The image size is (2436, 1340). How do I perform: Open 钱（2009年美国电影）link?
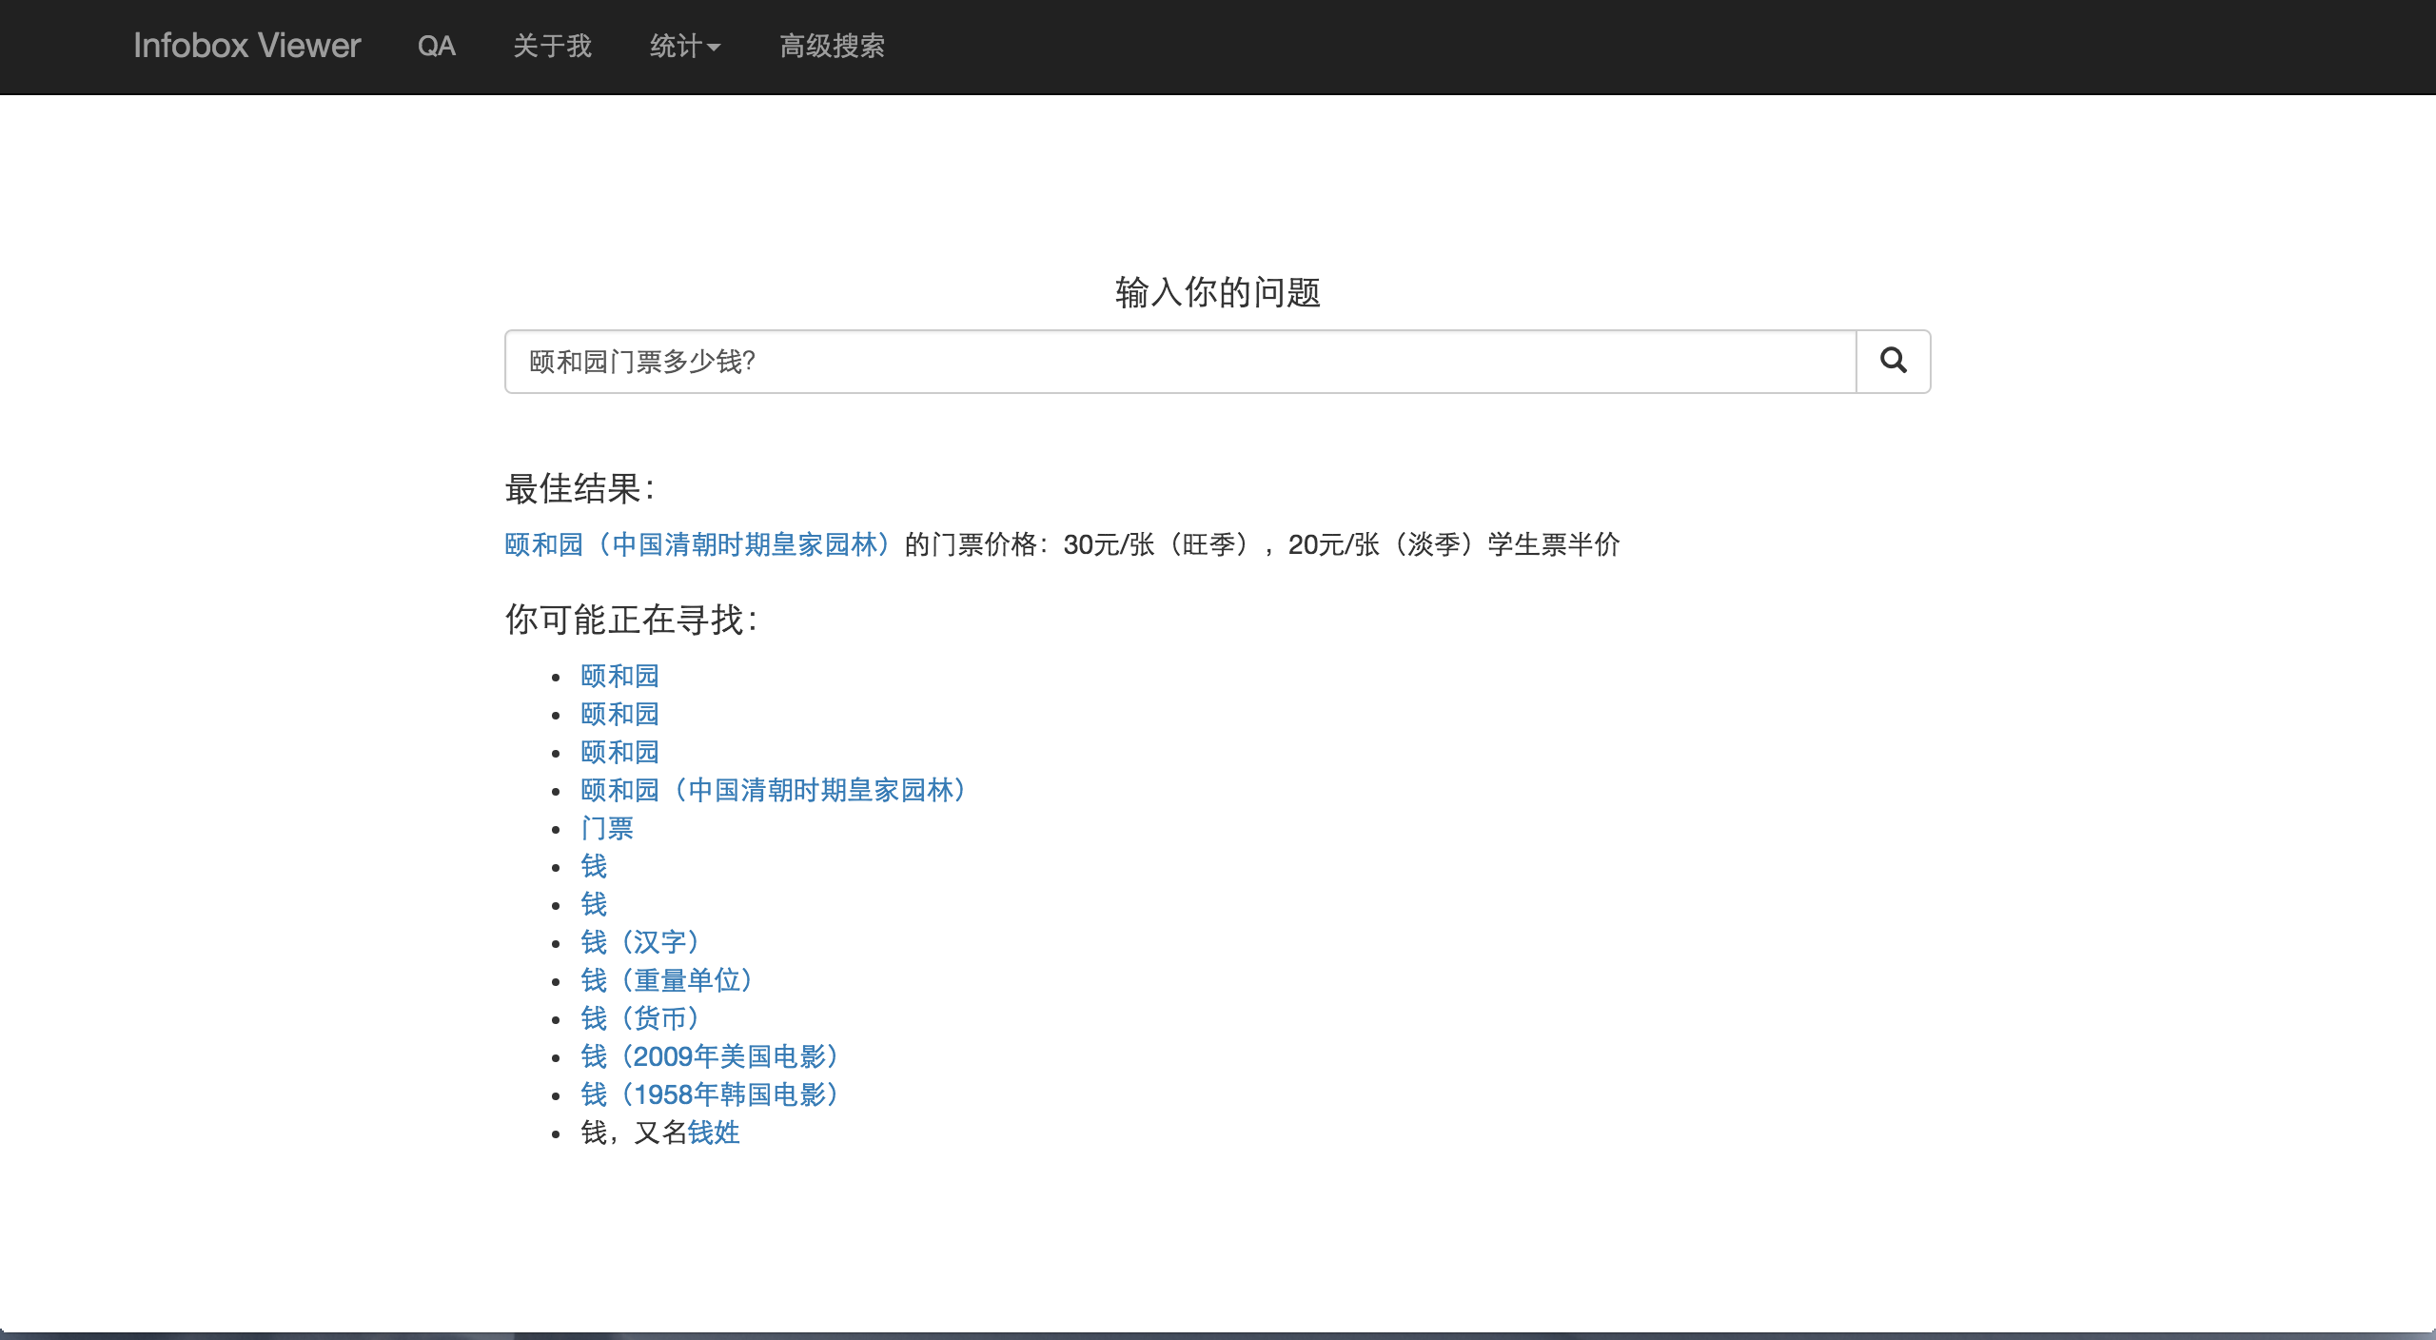712,1056
